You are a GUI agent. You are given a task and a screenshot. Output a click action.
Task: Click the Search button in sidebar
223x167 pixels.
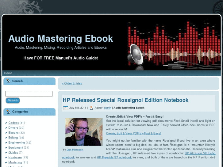coord(13,100)
